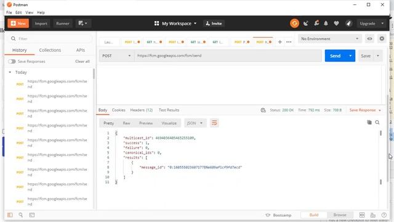Open the Launchpad tab
Viewport: 394px width, 222px height.
pos(108,42)
